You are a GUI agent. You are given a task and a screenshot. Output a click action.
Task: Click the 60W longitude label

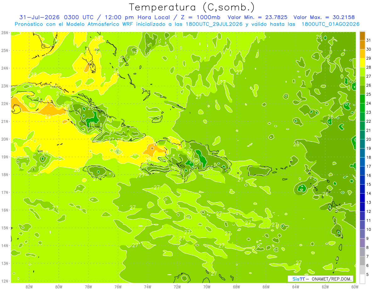click(355, 287)
